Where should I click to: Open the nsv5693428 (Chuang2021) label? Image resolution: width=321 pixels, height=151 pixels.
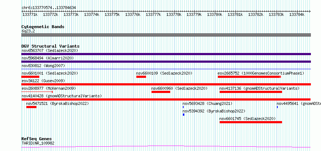(208, 103)
